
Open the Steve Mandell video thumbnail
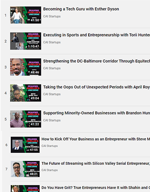tap(25, 145)
